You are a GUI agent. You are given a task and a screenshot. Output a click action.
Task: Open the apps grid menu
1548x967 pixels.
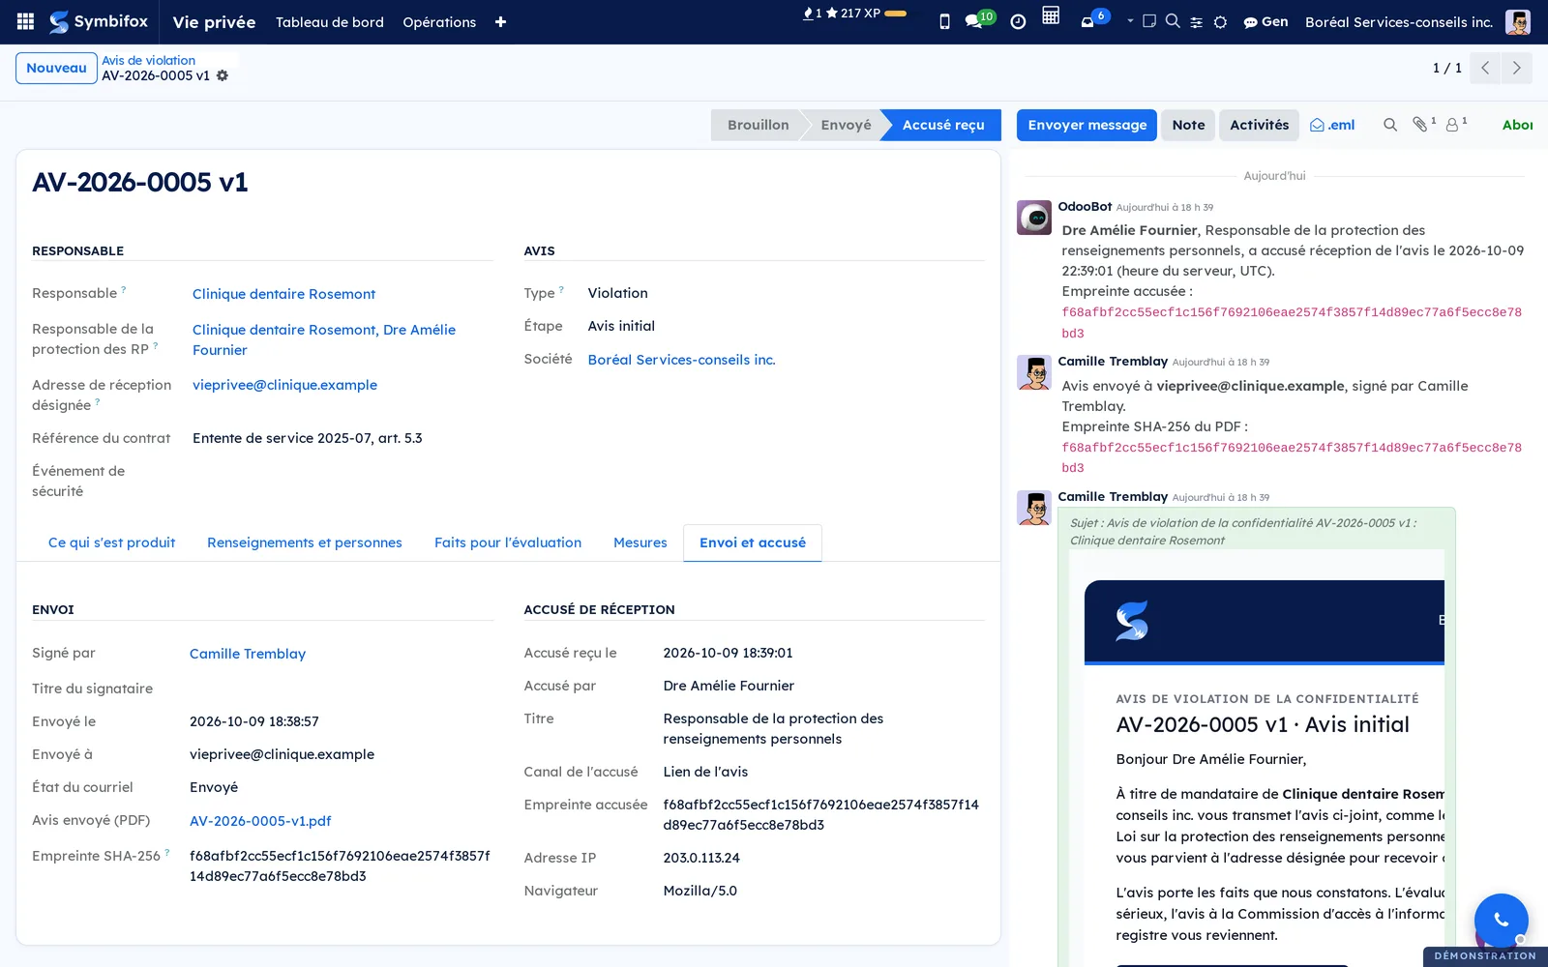(x=26, y=21)
